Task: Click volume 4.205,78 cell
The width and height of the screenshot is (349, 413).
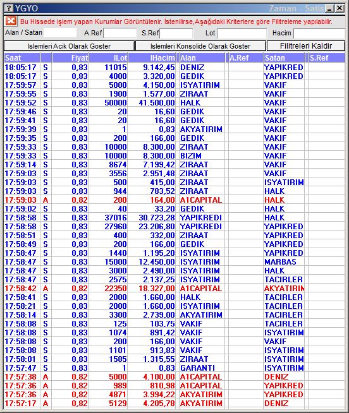Action: click(x=159, y=404)
